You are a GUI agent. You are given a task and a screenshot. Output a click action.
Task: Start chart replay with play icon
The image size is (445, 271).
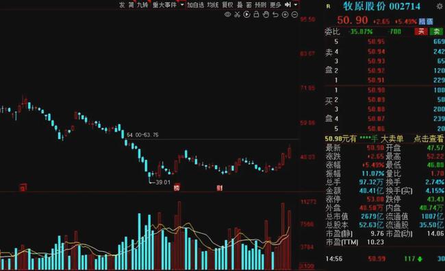[247, 14]
